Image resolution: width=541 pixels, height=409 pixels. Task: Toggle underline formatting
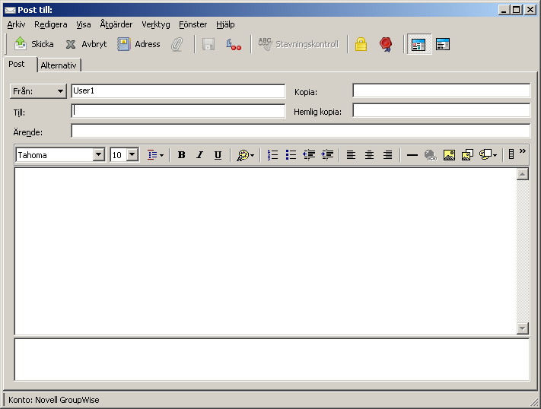218,155
